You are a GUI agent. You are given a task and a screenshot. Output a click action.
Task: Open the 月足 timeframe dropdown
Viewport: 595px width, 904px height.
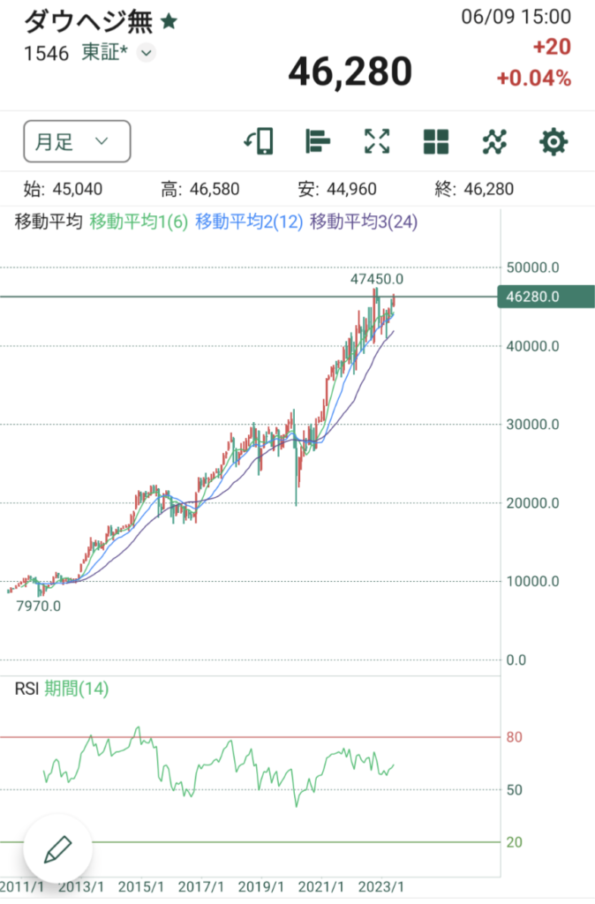(77, 141)
